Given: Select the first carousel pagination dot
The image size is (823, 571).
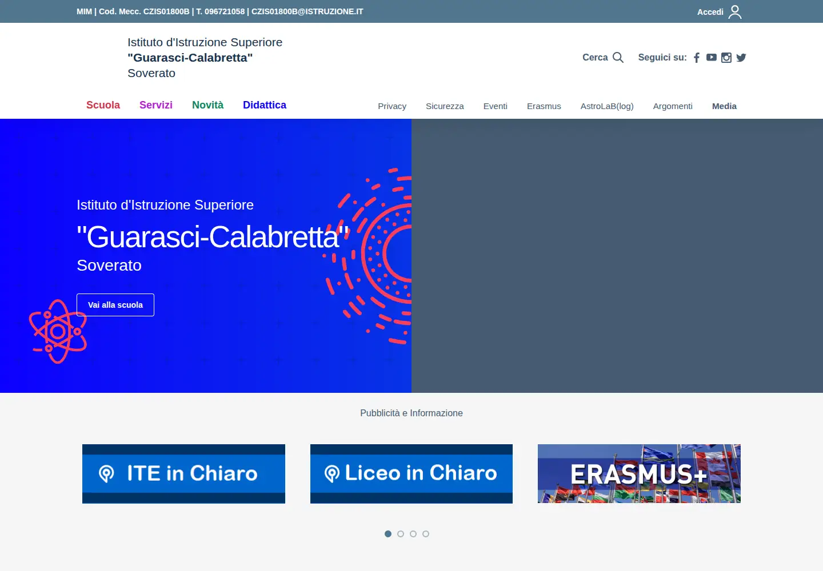Looking at the screenshot, I should [x=388, y=534].
